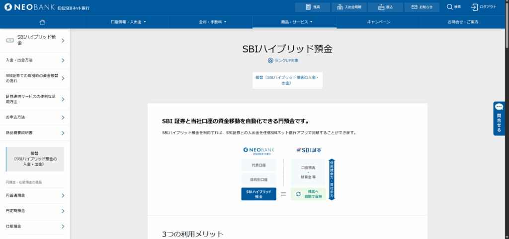
Task: Click the ランクUP対象 badge
Action: point(283,60)
